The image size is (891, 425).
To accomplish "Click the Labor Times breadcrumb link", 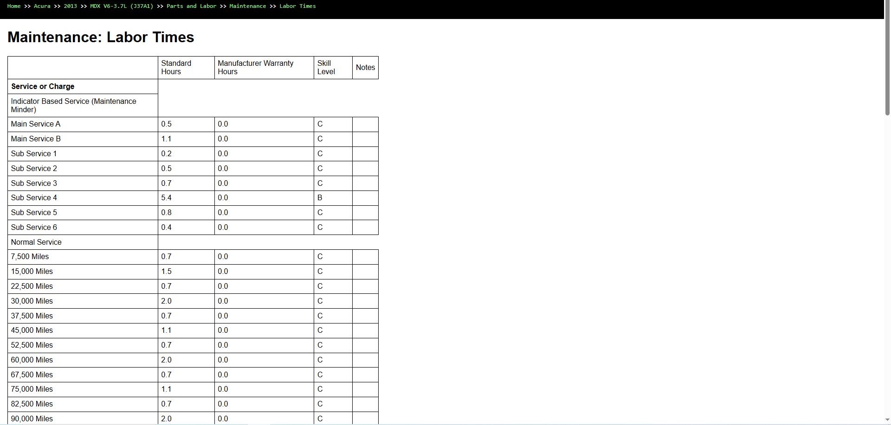I will [297, 6].
